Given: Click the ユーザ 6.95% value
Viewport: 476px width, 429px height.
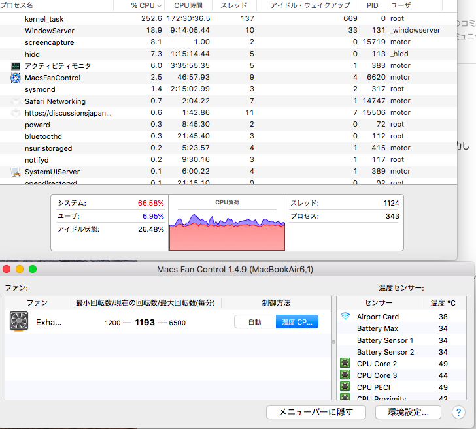Looking at the screenshot, I should pos(153,216).
